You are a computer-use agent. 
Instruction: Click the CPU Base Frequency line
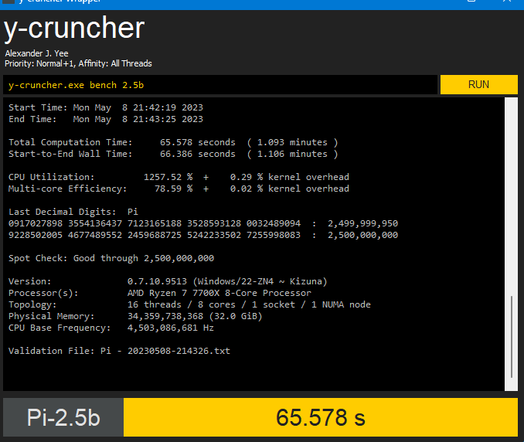111,328
